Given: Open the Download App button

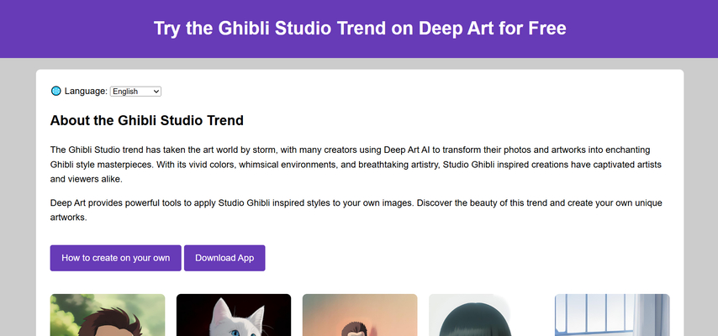Looking at the screenshot, I should (x=224, y=258).
